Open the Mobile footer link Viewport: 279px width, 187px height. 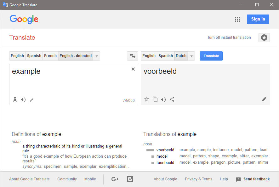pyautogui.click(x=90, y=179)
